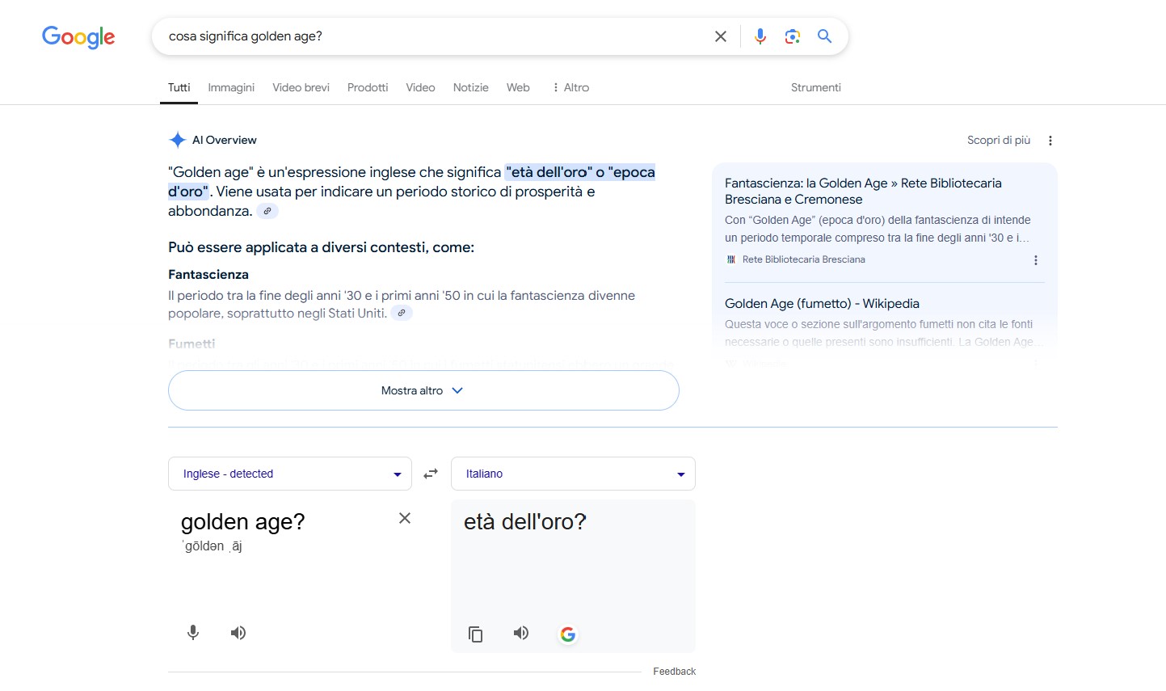The height and width of the screenshot is (691, 1166).
Task: Click source link chip after Stati Uniti
Action: (x=402, y=313)
